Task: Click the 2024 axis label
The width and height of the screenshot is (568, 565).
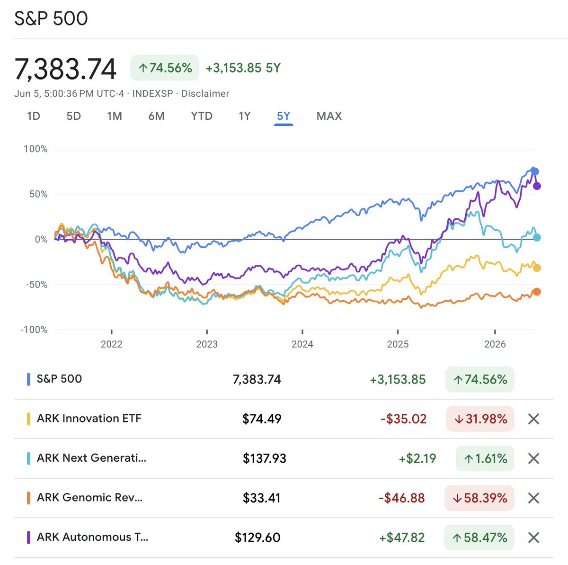Action: pos(302,344)
